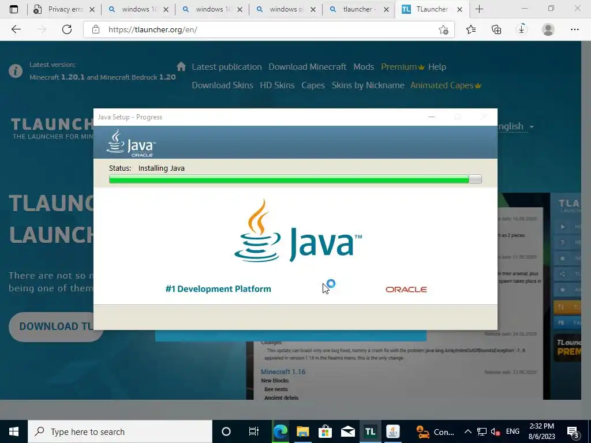Image resolution: width=591 pixels, height=443 pixels.
Task: Open Mail app from taskbar
Action: (347, 431)
